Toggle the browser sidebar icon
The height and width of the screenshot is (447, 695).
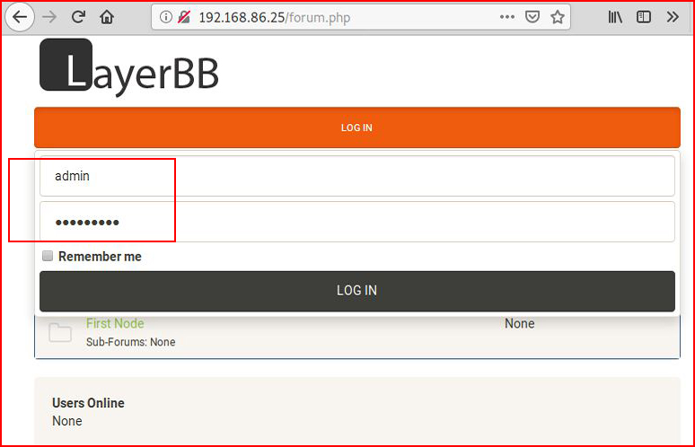(x=644, y=17)
